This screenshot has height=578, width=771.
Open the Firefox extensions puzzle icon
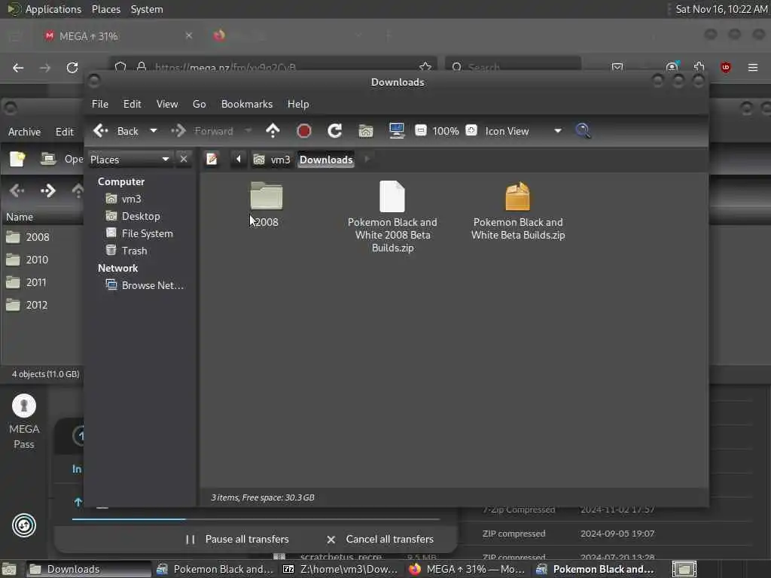(699, 67)
